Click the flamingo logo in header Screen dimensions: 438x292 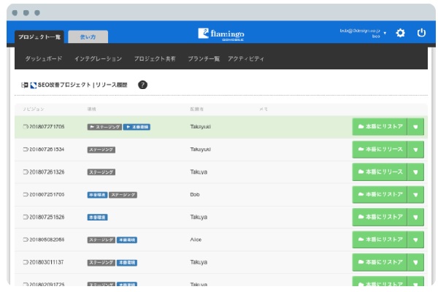223,33
